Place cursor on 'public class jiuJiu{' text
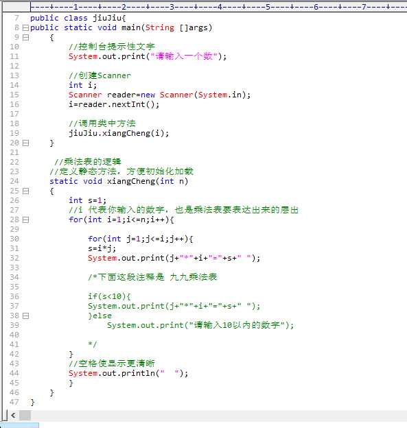The width and height of the screenshot is (407, 428). 78,18
